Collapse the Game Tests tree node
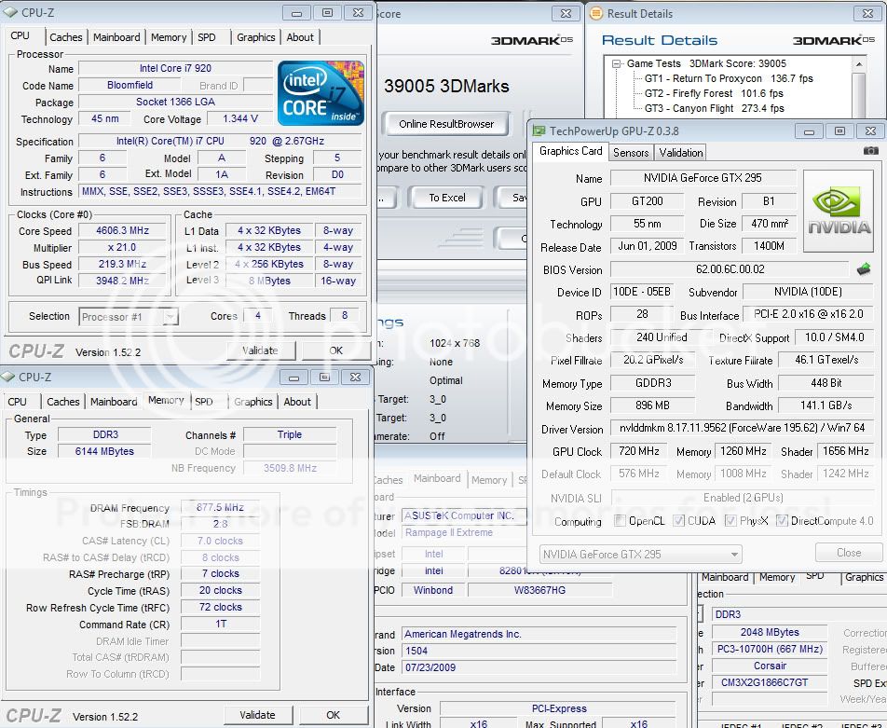This screenshot has height=728, width=887. [617, 64]
